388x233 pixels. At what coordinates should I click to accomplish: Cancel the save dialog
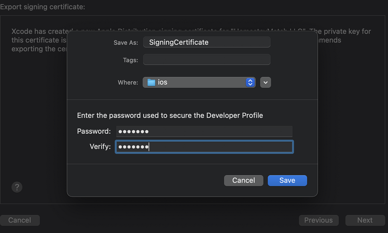243,180
